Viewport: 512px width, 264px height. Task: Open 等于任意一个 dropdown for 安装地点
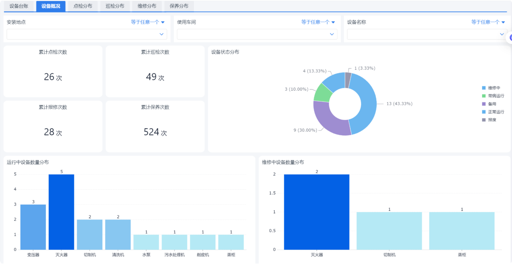click(148, 22)
